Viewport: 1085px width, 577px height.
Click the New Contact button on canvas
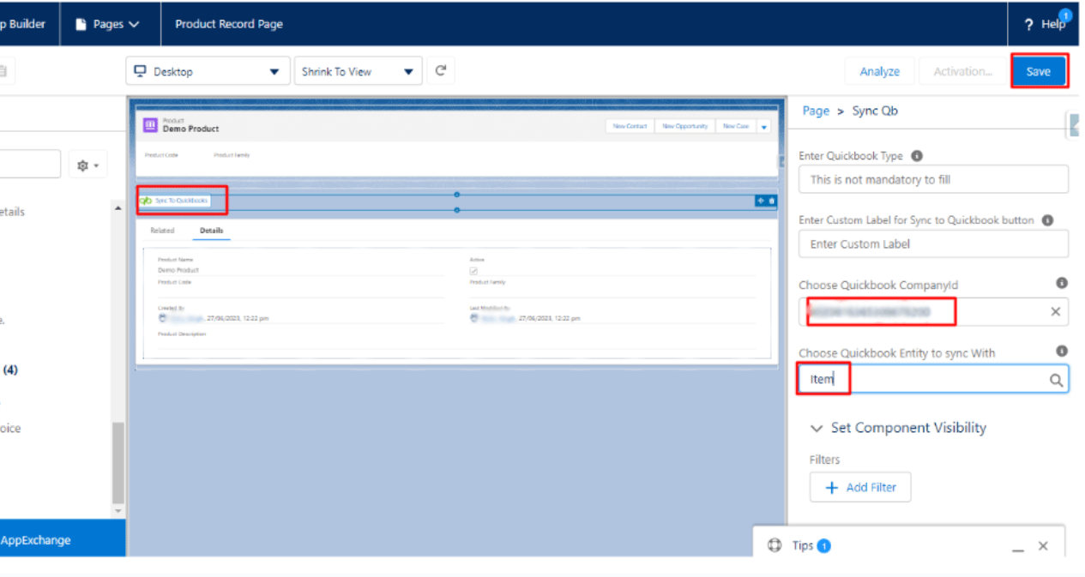tap(630, 126)
